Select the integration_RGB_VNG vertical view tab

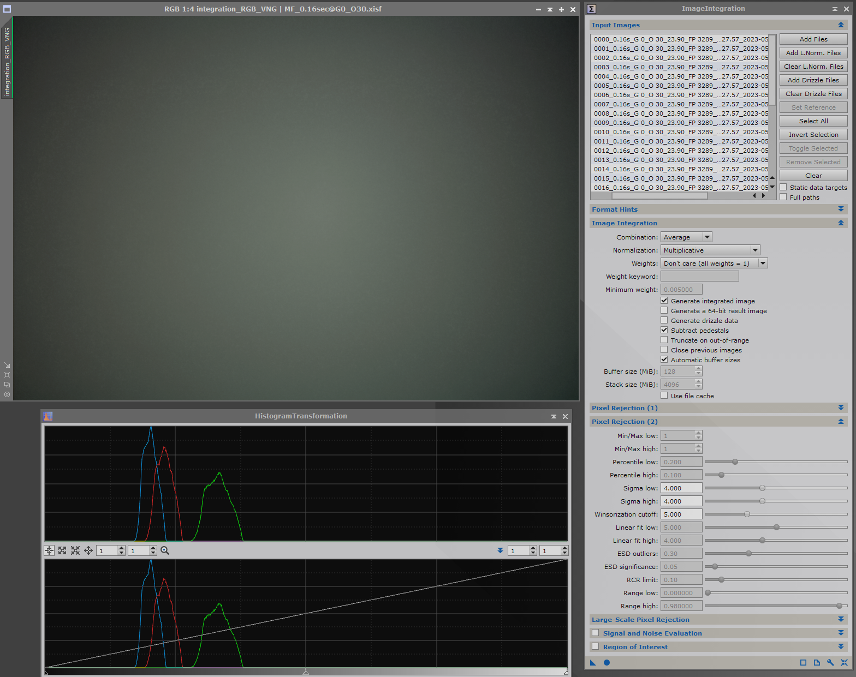(7, 61)
